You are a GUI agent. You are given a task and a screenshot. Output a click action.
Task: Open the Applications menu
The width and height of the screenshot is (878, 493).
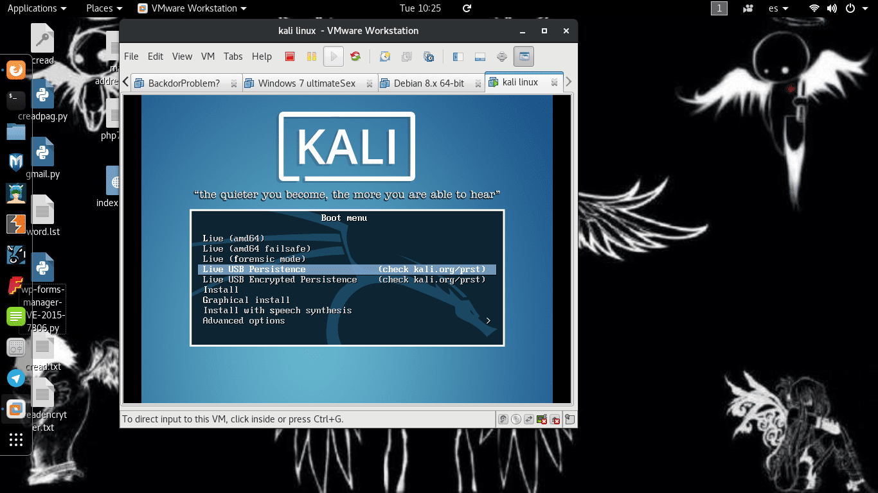pyautogui.click(x=32, y=8)
